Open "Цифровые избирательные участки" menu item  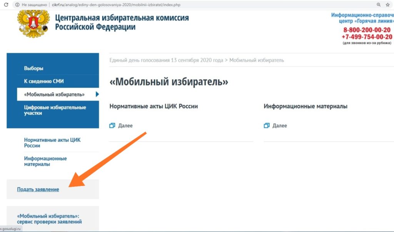tap(55, 110)
